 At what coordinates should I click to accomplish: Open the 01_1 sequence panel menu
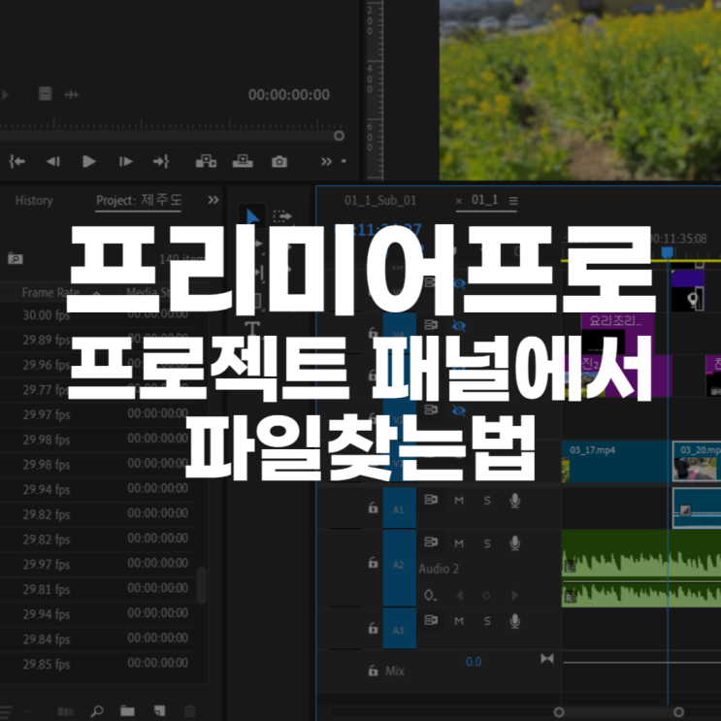pyautogui.click(x=513, y=201)
